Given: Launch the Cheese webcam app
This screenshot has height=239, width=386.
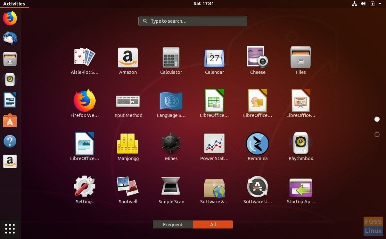Looking at the screenshot, I should [x=258, y=58].
